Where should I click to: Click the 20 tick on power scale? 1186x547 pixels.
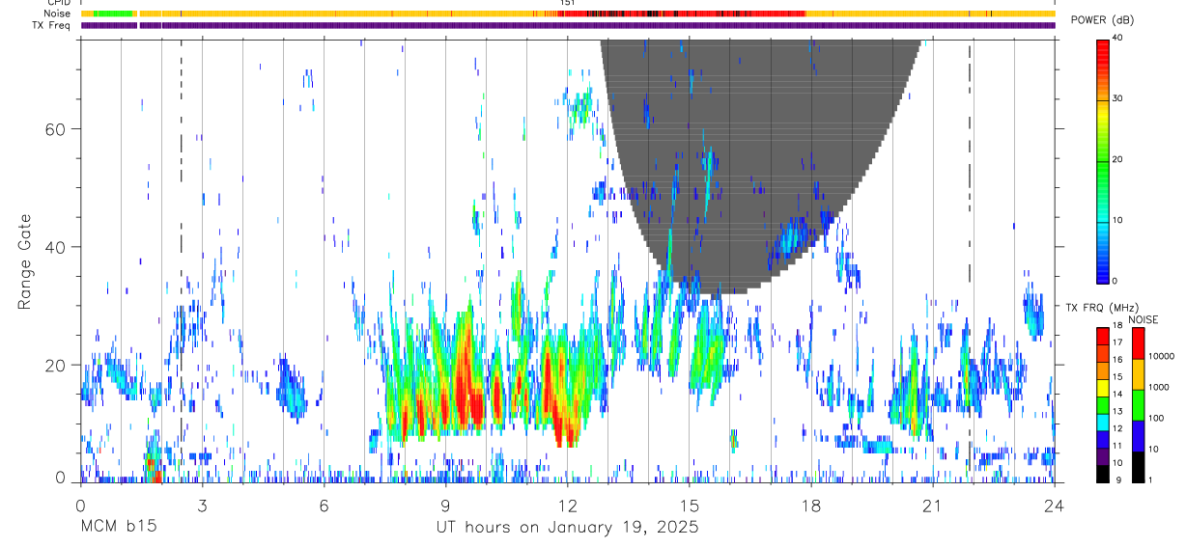[x=1117, y=159]
